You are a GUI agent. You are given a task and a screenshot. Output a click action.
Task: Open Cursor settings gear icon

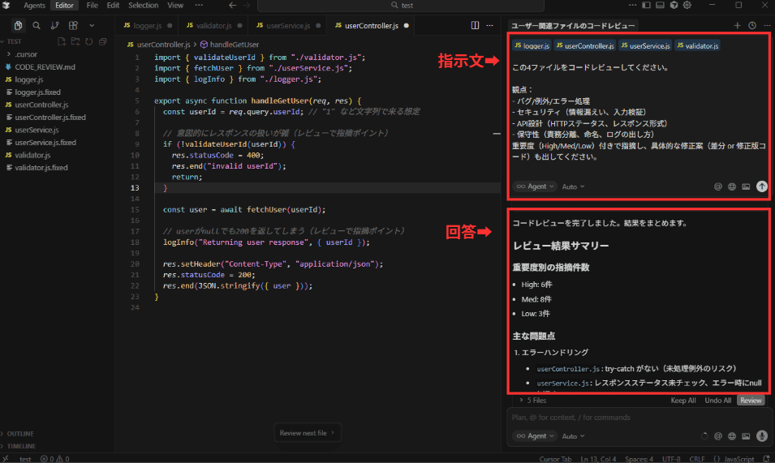(x=687, y=6)
